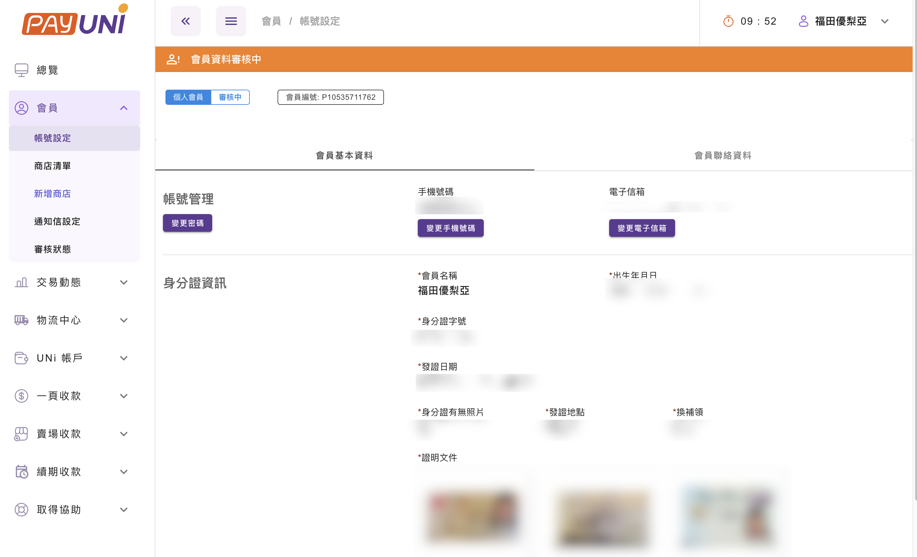This screenshot has width=917, height=557.
Task: Click first blurred ID document thumbnail
Action: coord(473,517)
